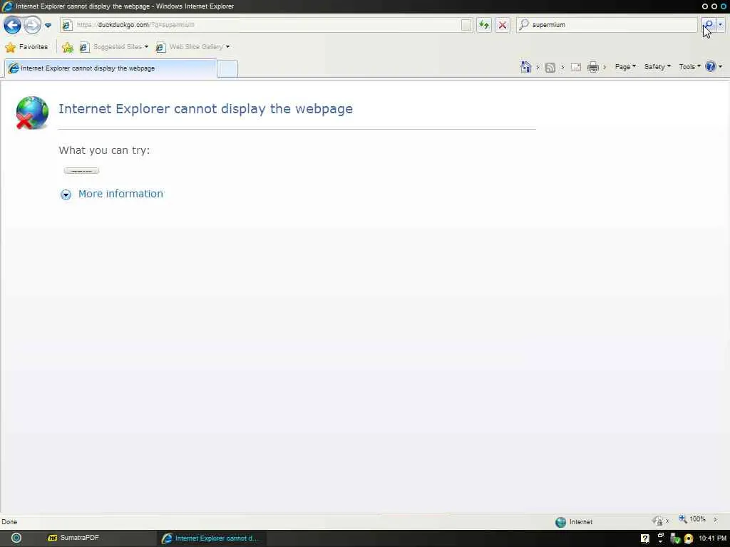Click the yellow disc tray icon
730x547 pixels.
689,539
